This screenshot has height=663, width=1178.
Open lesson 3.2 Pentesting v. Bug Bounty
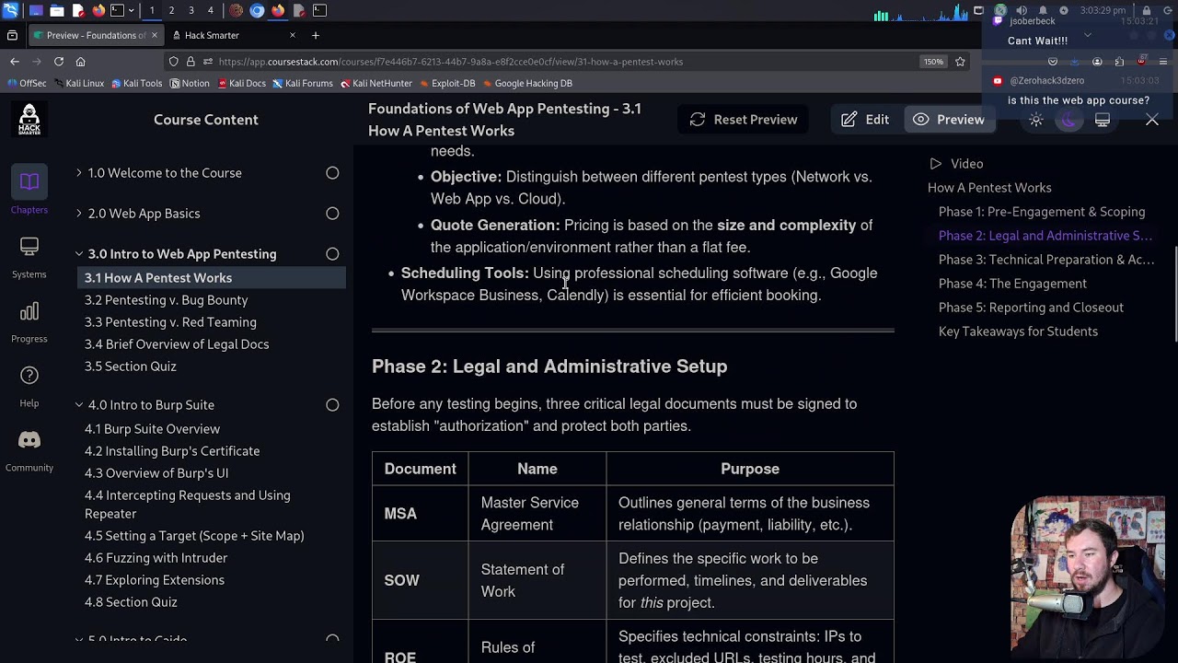tap(166, 300)
